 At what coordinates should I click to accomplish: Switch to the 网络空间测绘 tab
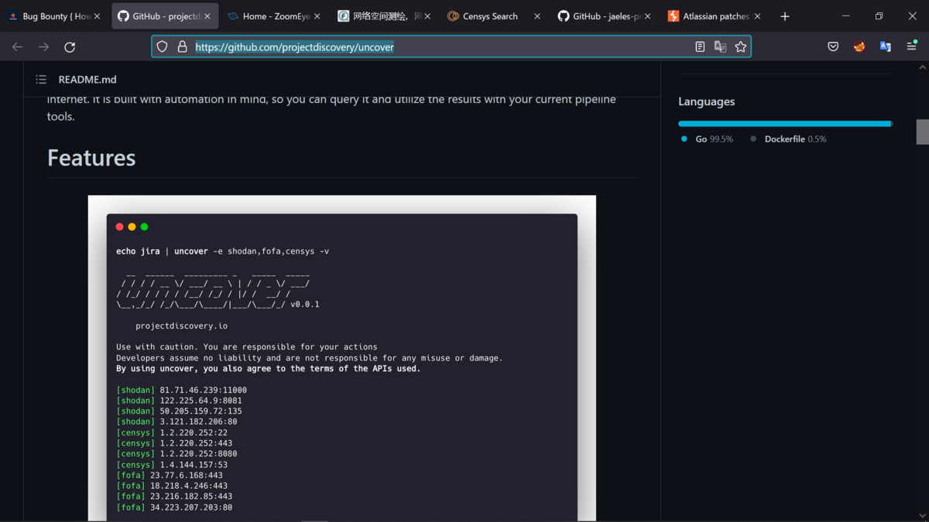[x=383, y=16]
